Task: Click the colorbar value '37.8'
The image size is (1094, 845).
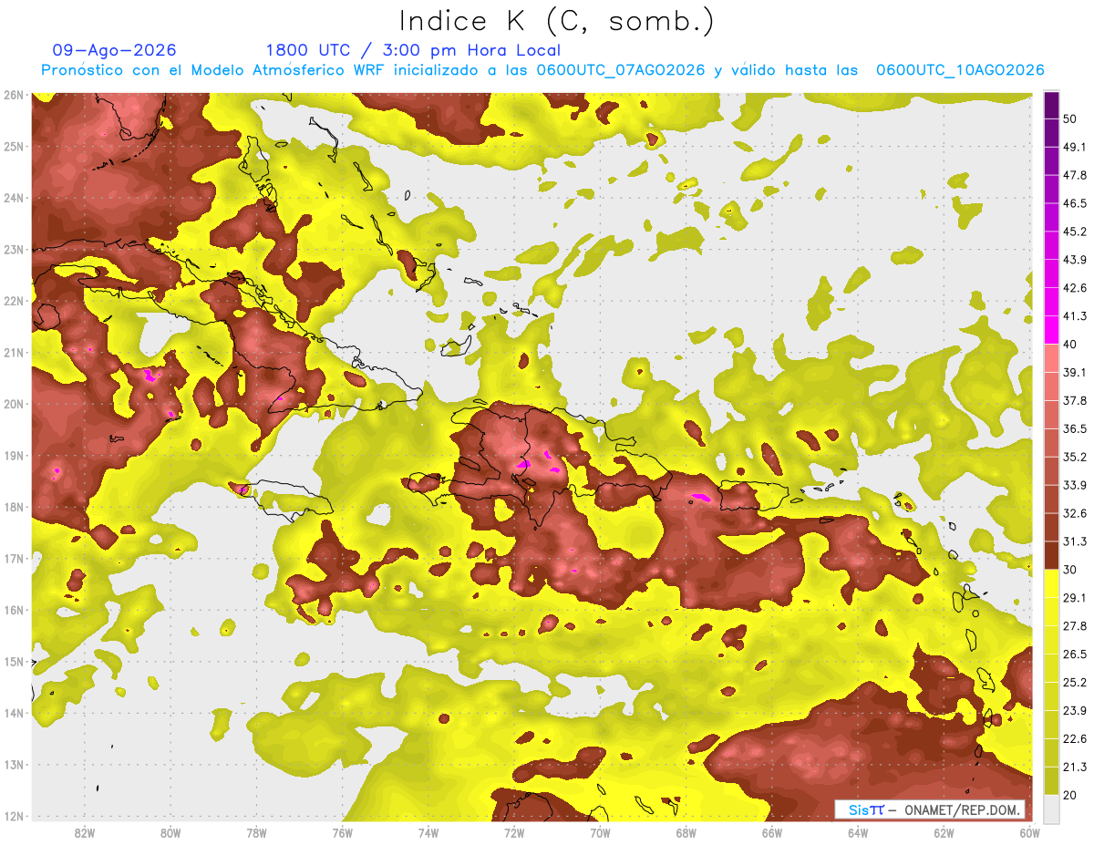Action: point(1075,401)
